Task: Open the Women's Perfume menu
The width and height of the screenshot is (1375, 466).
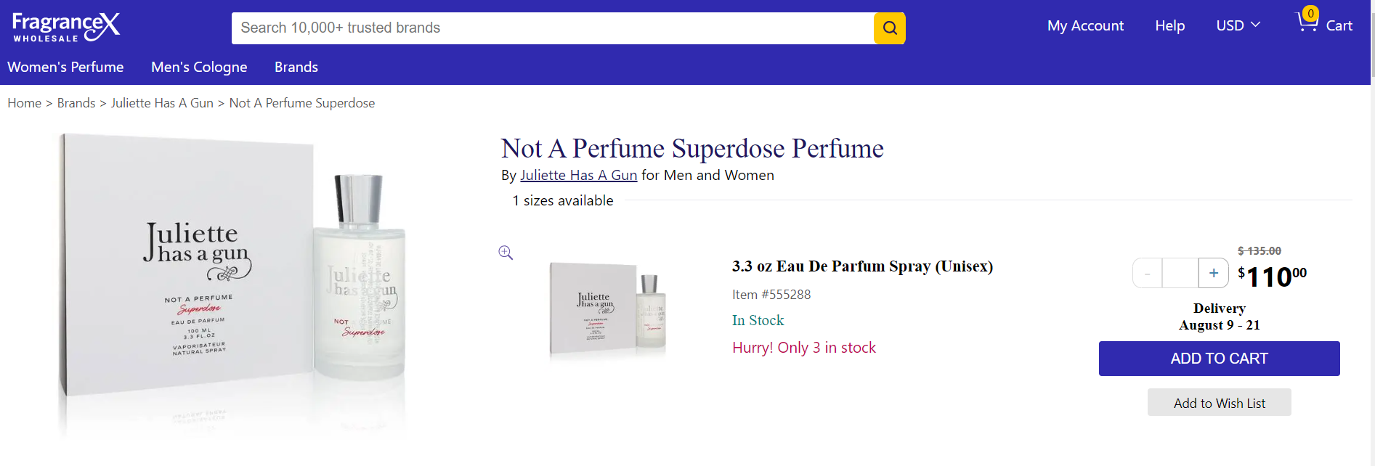Action: 65,67
